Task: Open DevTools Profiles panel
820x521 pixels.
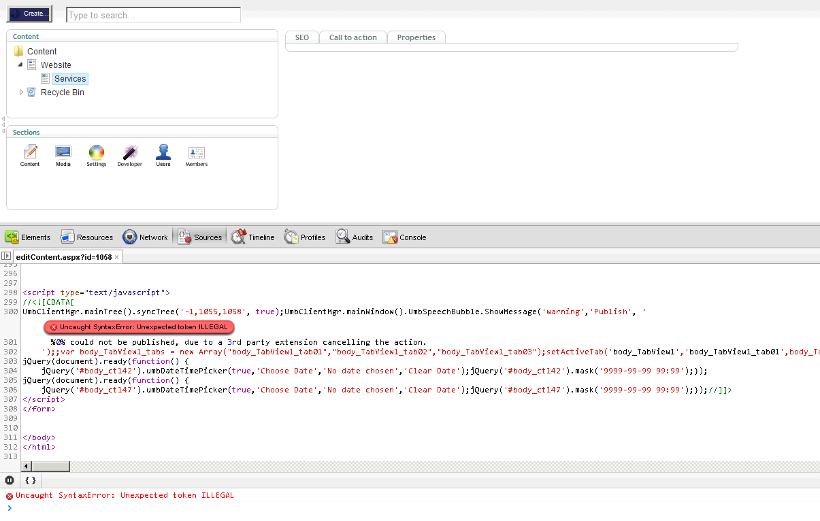Action: [x=305, y=237]
